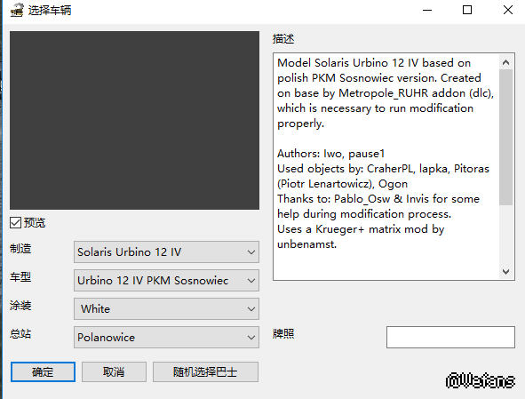Viewport: 525px width, 399px height.
Task: Open the 制造 manufacturer dropdown Solaris Urbino 12 IV
Action: click(x=166, y=251)
